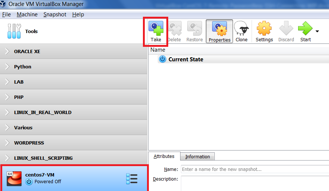This screenshot has width=329, height=191.
Task: Select the Attributes tab
Action: (x=164, y=156)
